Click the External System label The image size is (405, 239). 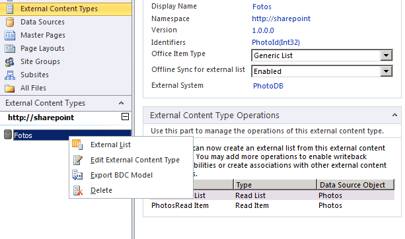pyautogui.click(x=177, y=85)
